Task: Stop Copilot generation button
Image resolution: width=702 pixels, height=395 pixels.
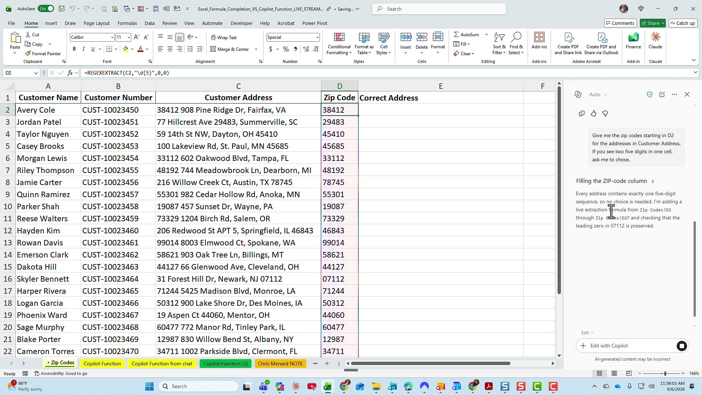Action: coord(682,346)
